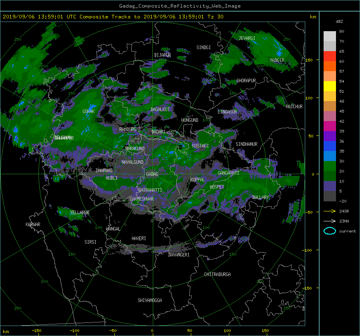Screen dimensions: 360x336
Task: Click the 150 tick on right axis
Action: point(309,60)
